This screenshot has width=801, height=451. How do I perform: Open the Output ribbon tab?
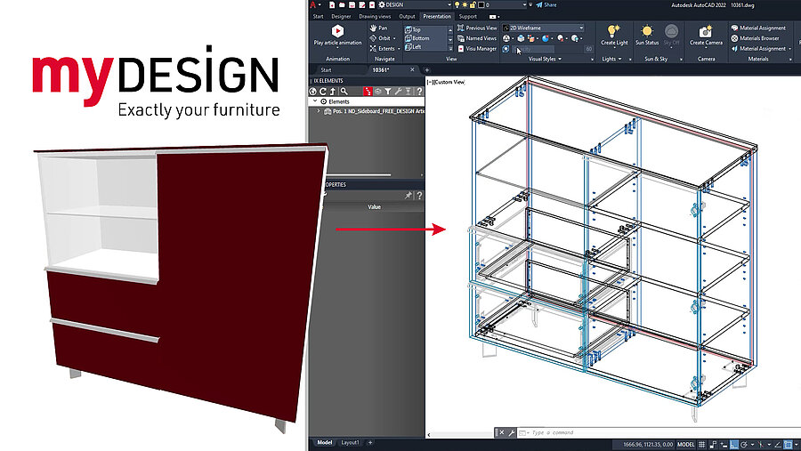[407, 16]
